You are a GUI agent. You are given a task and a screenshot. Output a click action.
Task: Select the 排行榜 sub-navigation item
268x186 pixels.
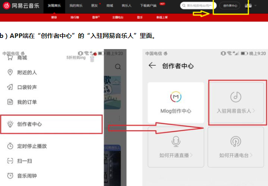(x=75, y=17)
